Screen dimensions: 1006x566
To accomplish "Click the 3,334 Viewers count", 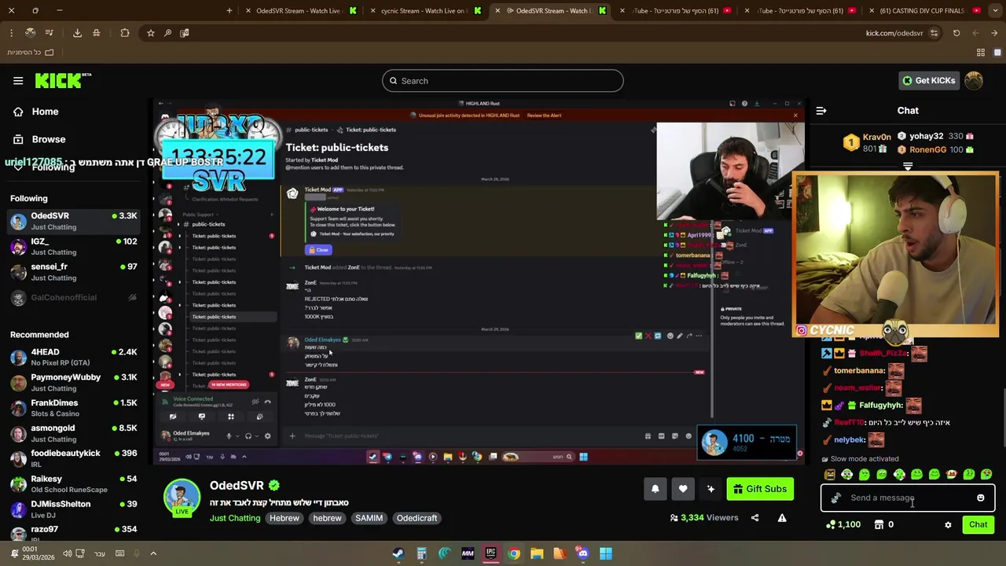I will [703, 518].
